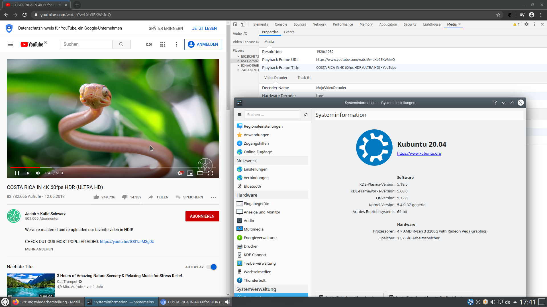Activate the miniplayer
The height and width of the screenshot is (307, 547).
coord(190,173)
